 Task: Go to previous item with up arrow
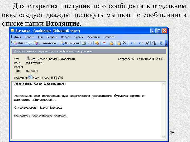click(132, 43)
